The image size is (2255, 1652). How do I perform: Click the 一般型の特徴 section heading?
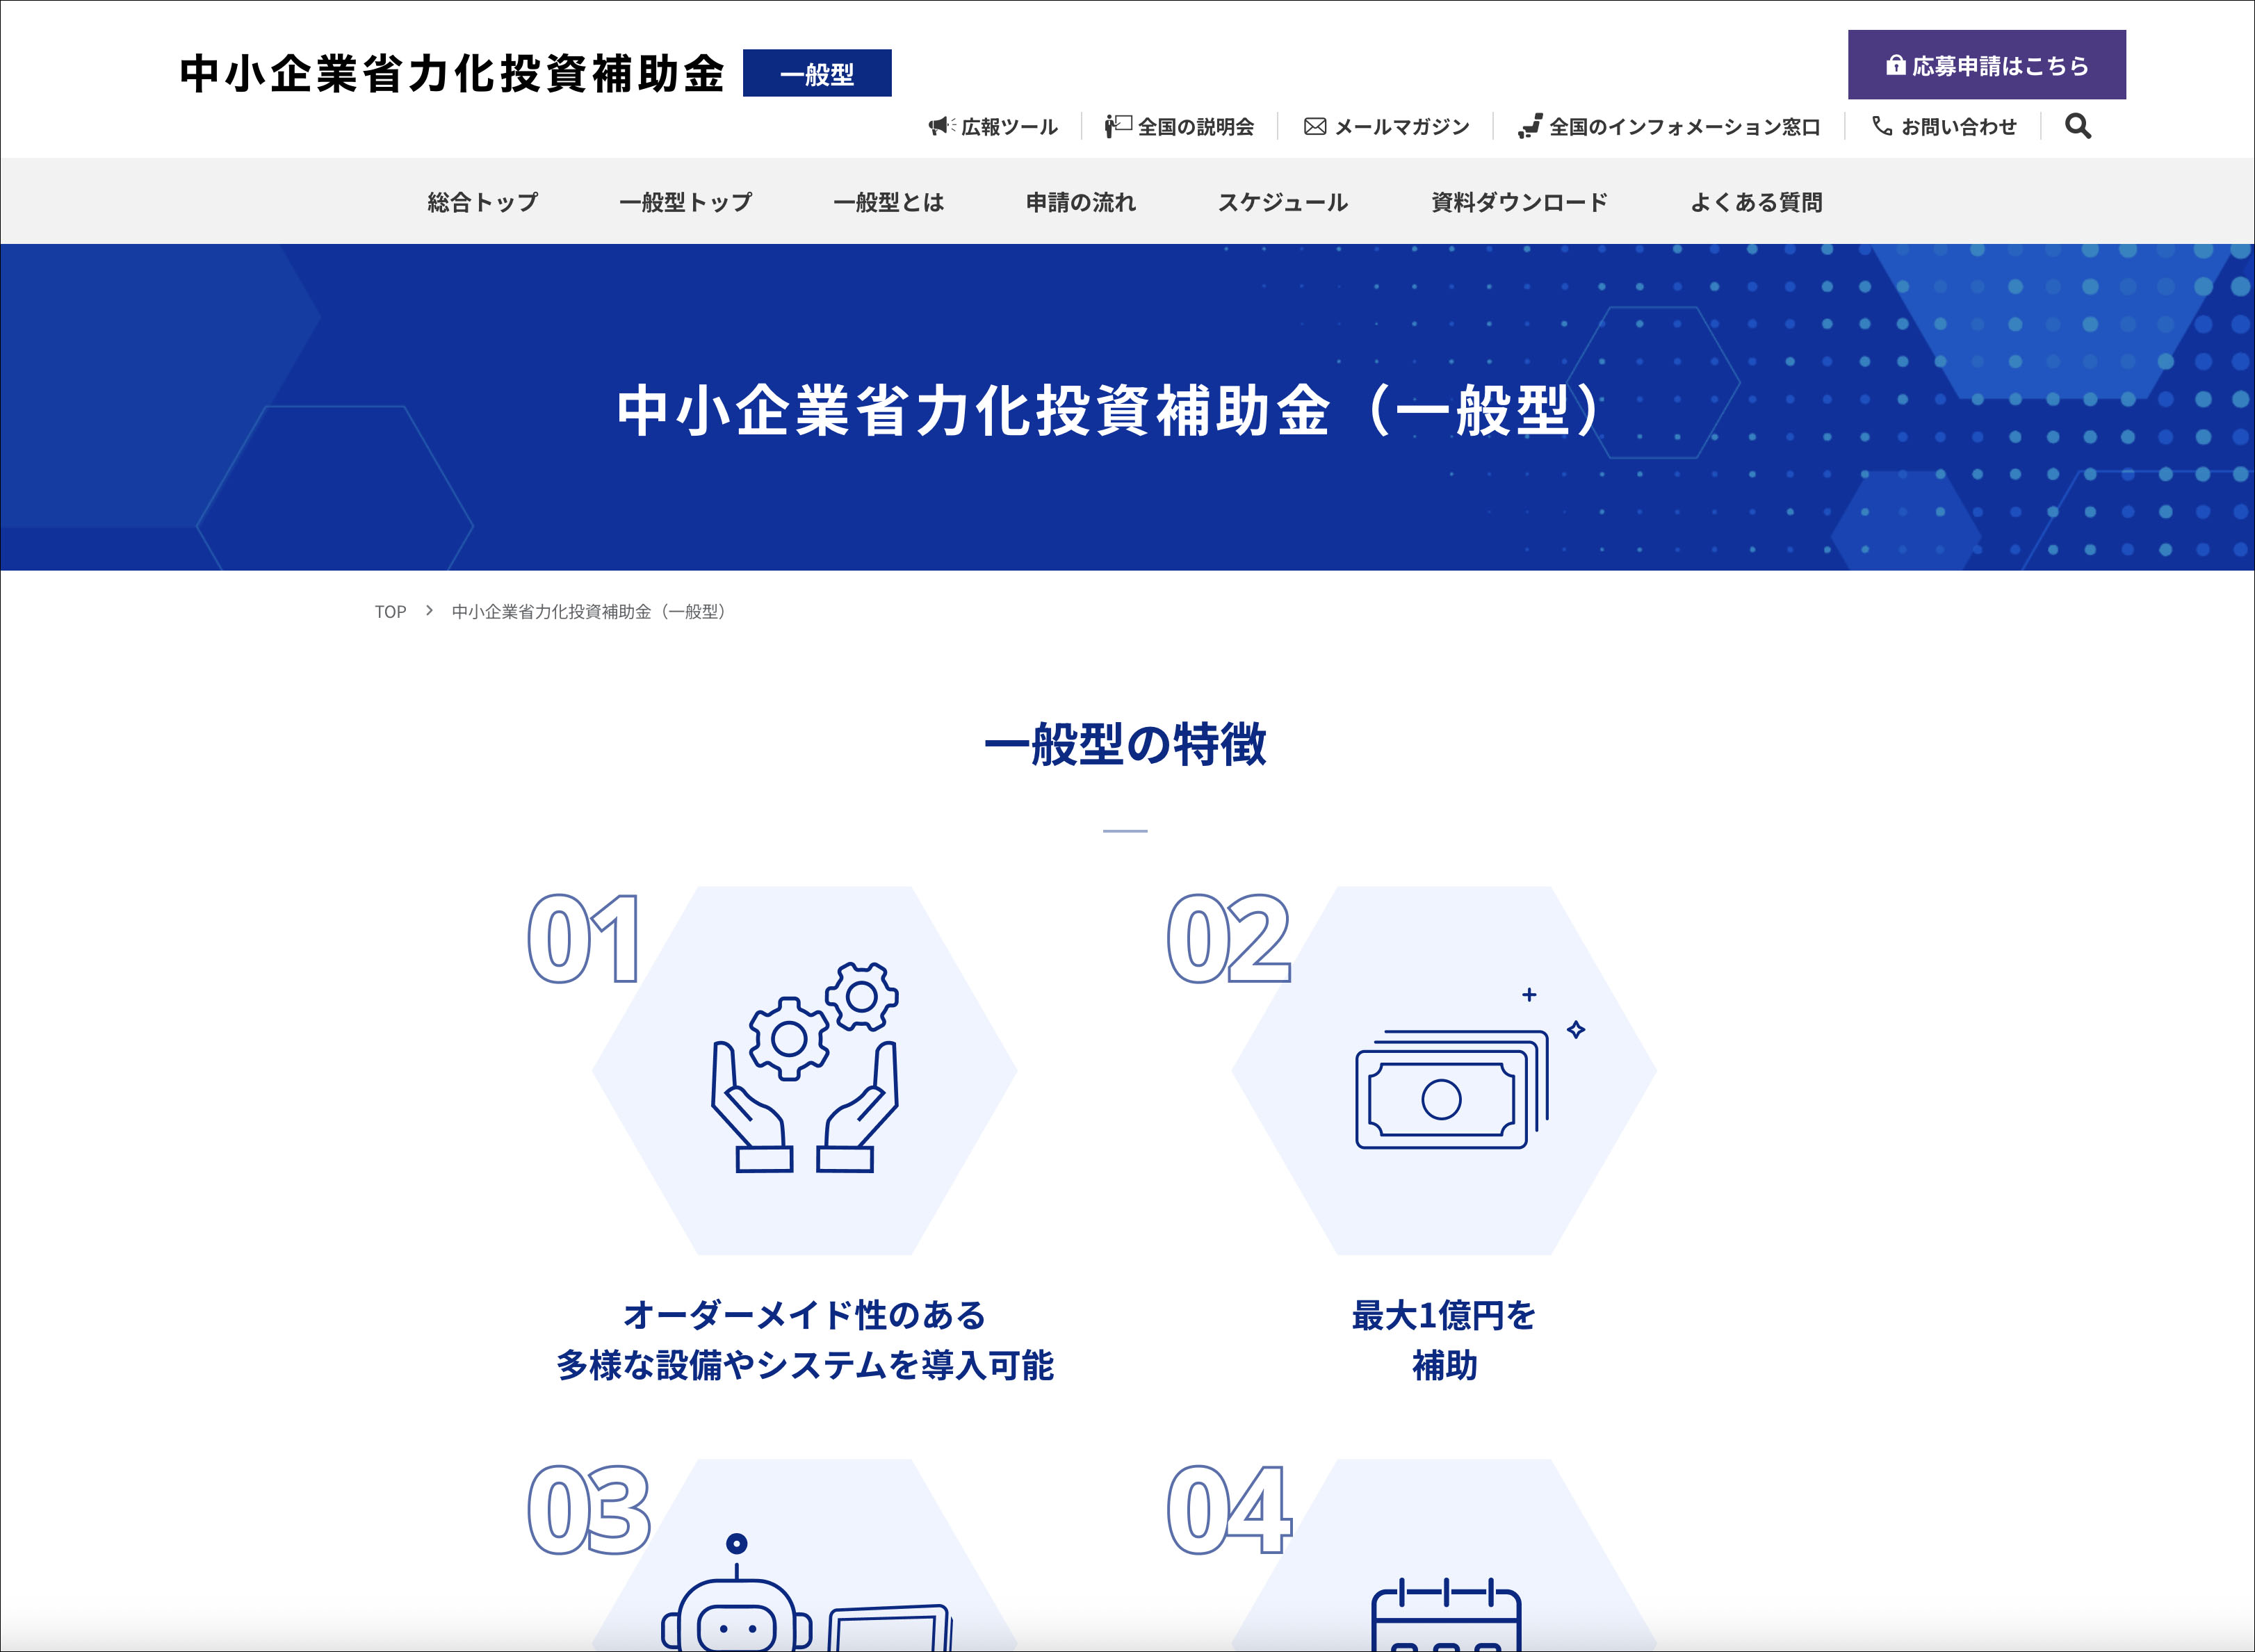click(1125, 744)
